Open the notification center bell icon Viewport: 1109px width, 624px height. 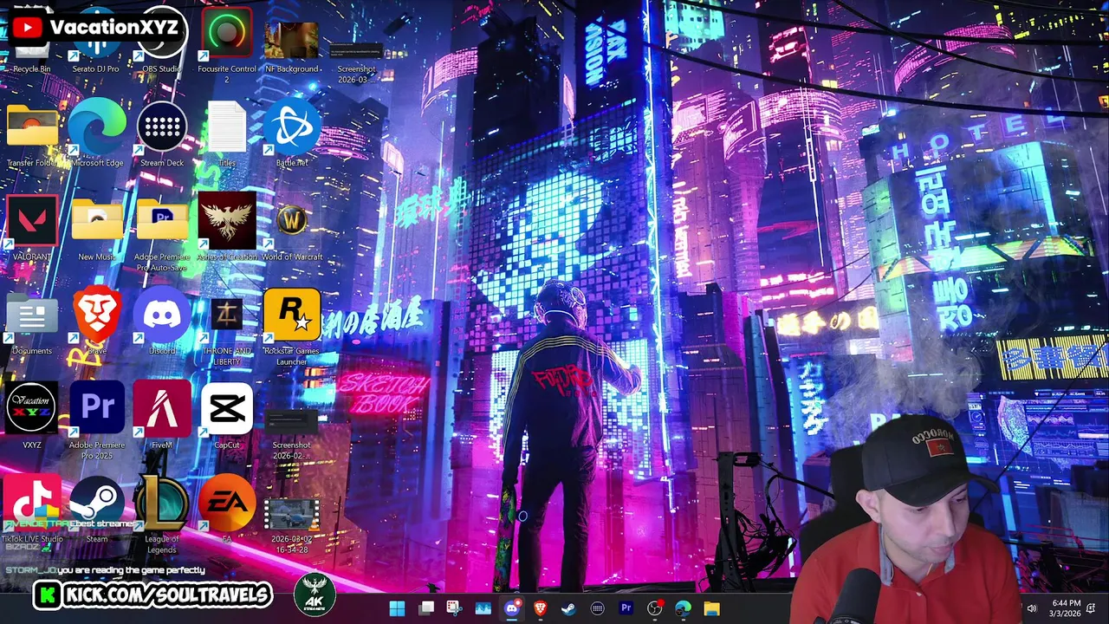1092,608
